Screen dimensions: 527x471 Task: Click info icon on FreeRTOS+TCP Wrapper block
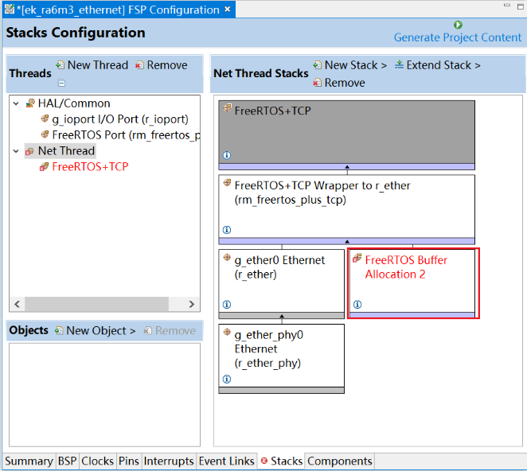[x=227, y=229]
